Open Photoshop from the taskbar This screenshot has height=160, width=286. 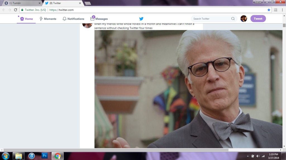(x=44, y=156)
